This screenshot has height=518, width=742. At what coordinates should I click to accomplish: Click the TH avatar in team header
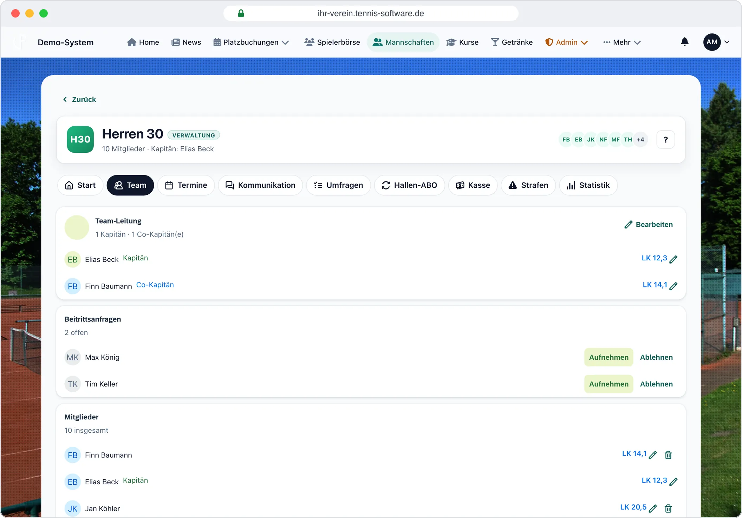[x=628, y=140]
